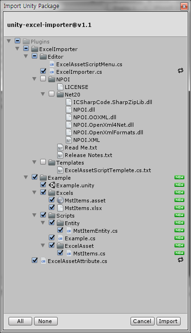Collapse the Plugins folder arrow
The image size is (191, 333).
click(x=9, y=41)
